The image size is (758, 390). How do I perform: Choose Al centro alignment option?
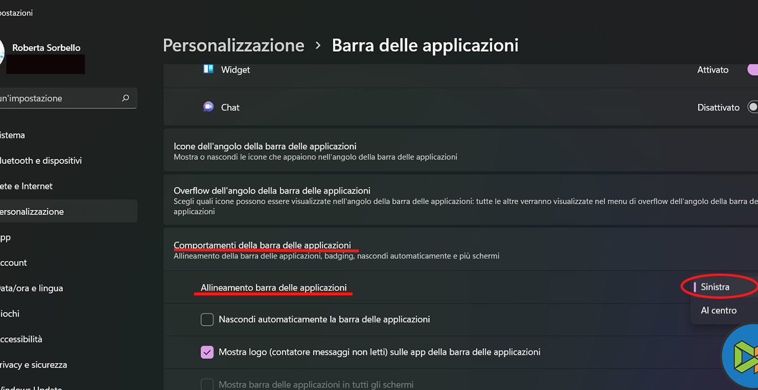(x=718, y=310)
